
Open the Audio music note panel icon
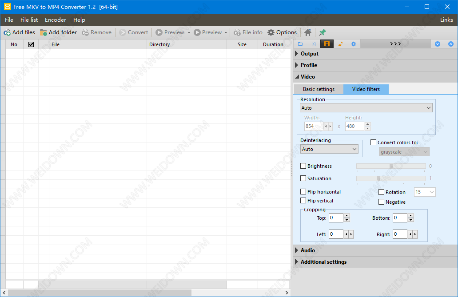pyautogui.click(x=340, y=44)
